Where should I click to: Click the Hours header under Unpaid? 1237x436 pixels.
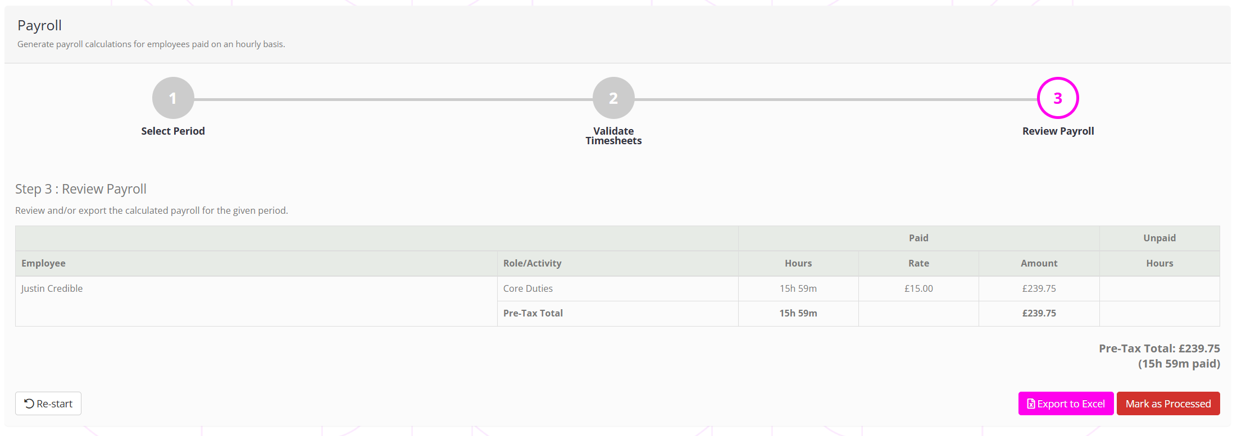point(1159,263)
